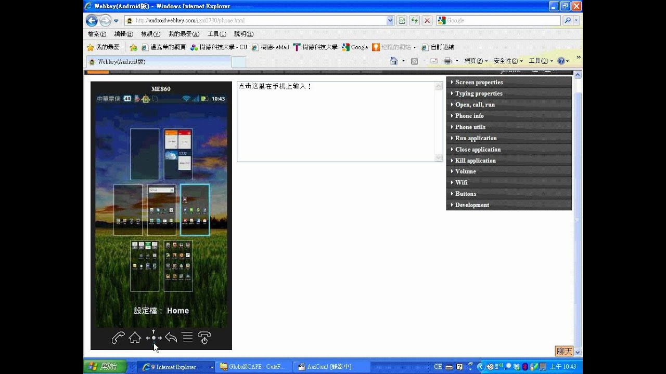
Task: Click the Windows 開始 Start button
Action: click(105, 367)
